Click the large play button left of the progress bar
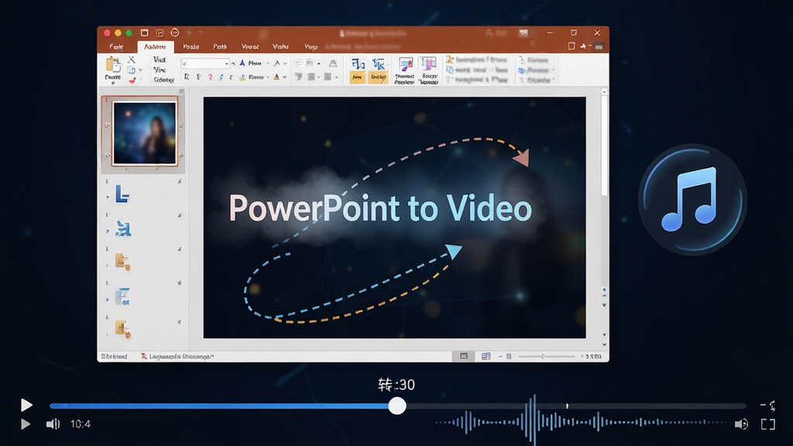Viewport: 793px width, 446px height. pyautogui.click(x=26, y=405)
